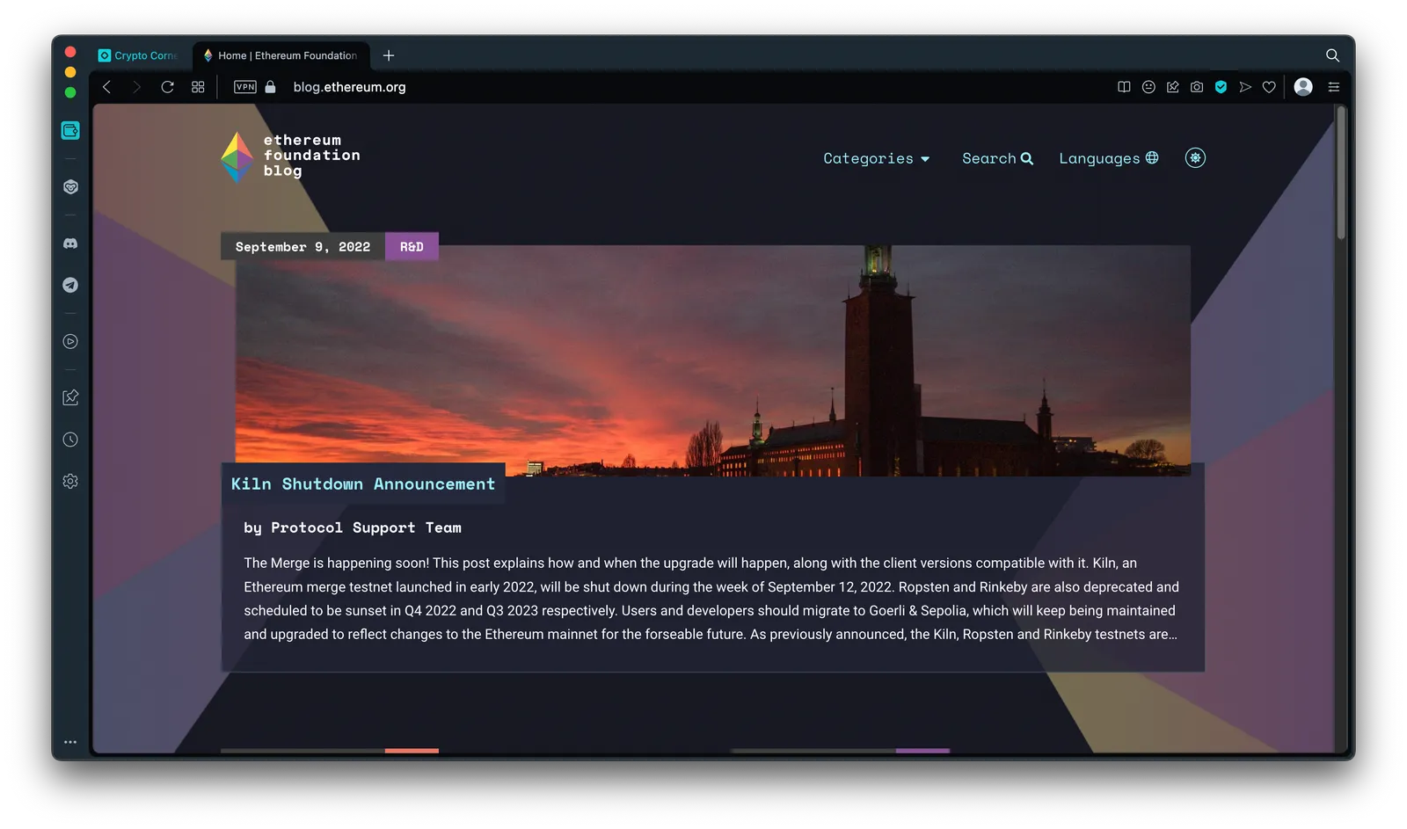Open the sidebar three-dot setup menu
This screenshot has height=829, width=1407.
pyautogui.click(x=70, y=742)
